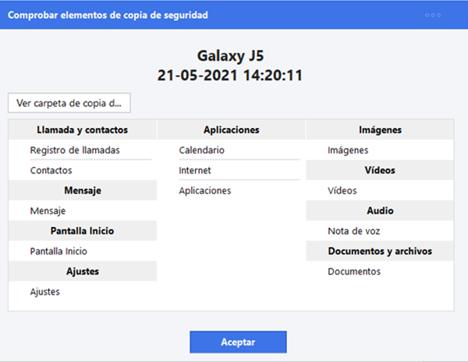Click the Aplicaciones column header

tap(232, 130)
